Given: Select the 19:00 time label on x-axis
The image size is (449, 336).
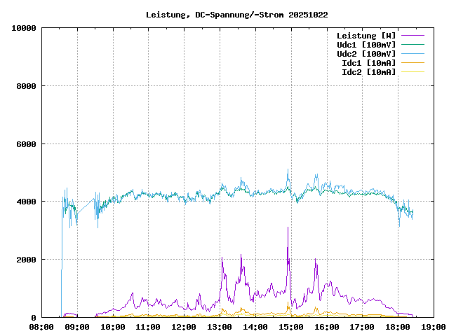Looking at the screenshot, I should (x=434, y=327).
